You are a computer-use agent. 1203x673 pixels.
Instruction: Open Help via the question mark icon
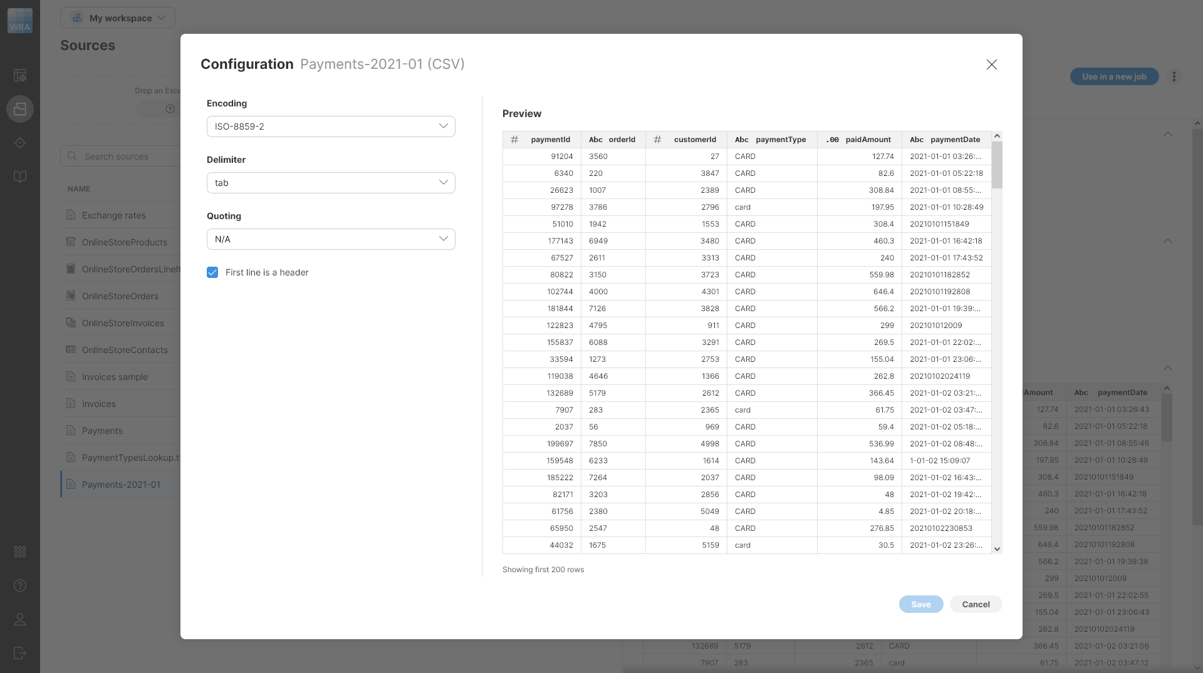coord(20,585)
